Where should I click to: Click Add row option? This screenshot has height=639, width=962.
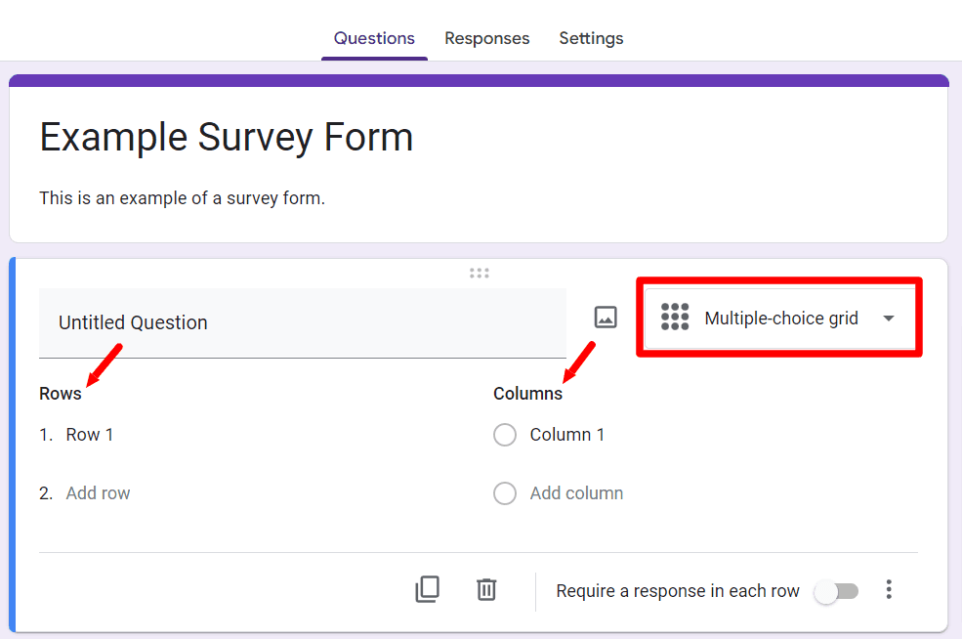coord(99,492)
